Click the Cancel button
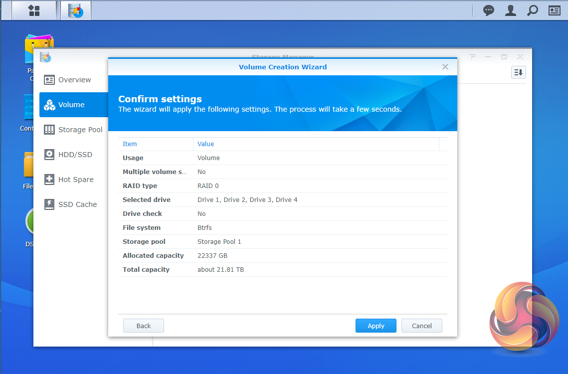568x374 pixels. (422, 326)
